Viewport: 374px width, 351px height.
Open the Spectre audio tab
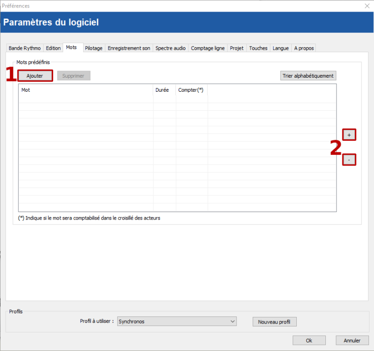pyautogui.click(x=170, y=48)
